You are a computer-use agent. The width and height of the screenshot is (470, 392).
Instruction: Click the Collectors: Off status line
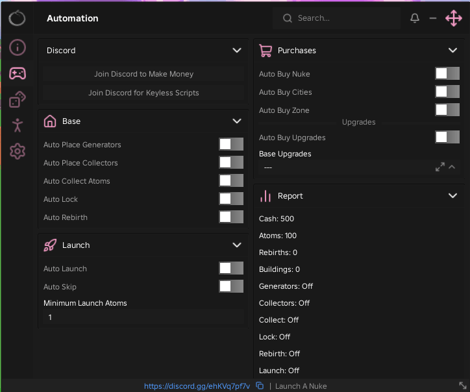tap(284, 303)
